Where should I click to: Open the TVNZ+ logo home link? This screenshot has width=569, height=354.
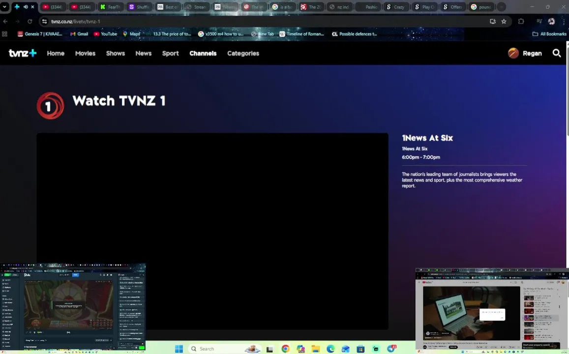tap(23, 53)
